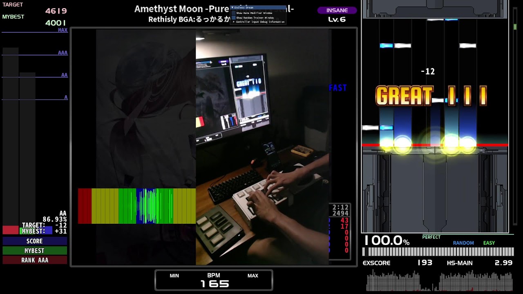The height and width of the screenshot is (294, 523).
Task: Click the -12 ghost score above judgment
Action: [428, 71]
